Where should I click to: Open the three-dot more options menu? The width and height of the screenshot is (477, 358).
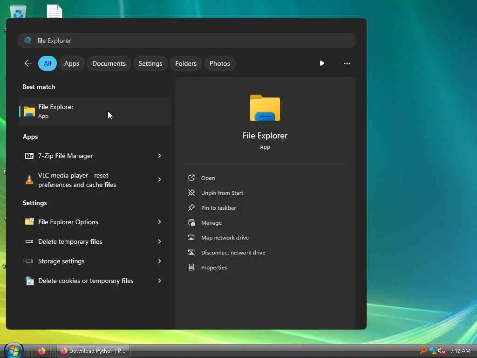point(347,63)
